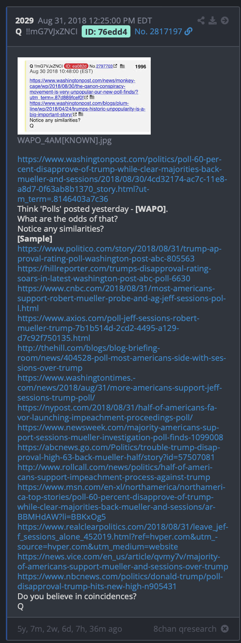Click the chain link icon beside No. 2817197
Image resolution: width=241 pixels, height=643 pixels.
pos(189,31)
